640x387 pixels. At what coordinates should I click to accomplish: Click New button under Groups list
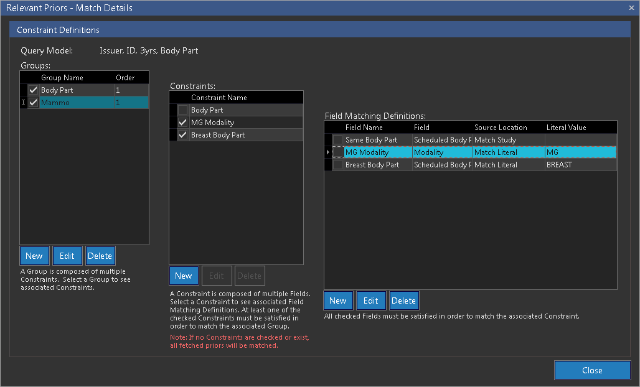(34, 256)
